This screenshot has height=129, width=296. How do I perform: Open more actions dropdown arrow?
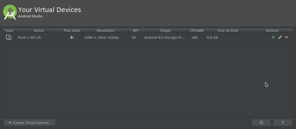(x=287, y=37)
